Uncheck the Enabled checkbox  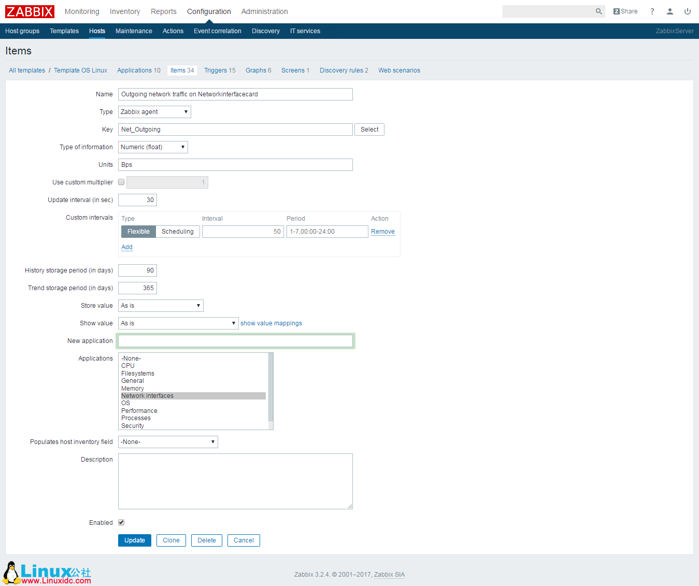[x=121, y=522]
